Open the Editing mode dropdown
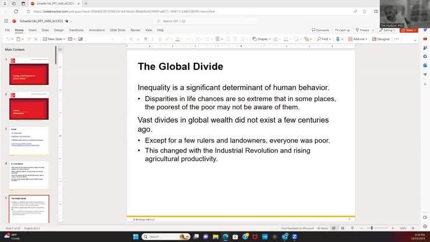430x242 pixels. click(388, 30)
